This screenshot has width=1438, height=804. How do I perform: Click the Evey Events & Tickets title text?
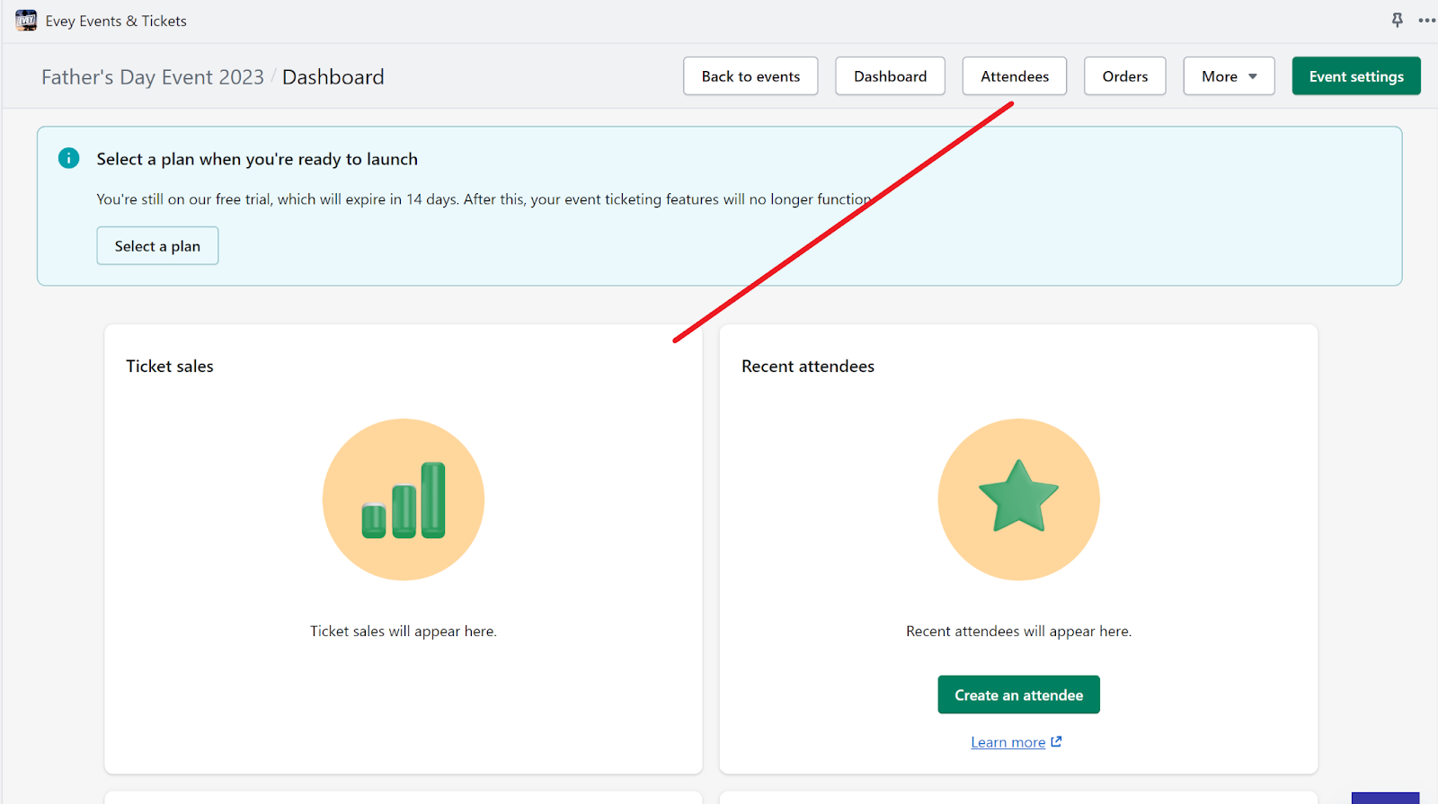tap(116, 21)
